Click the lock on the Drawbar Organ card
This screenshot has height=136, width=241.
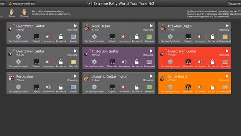[212, 37]
